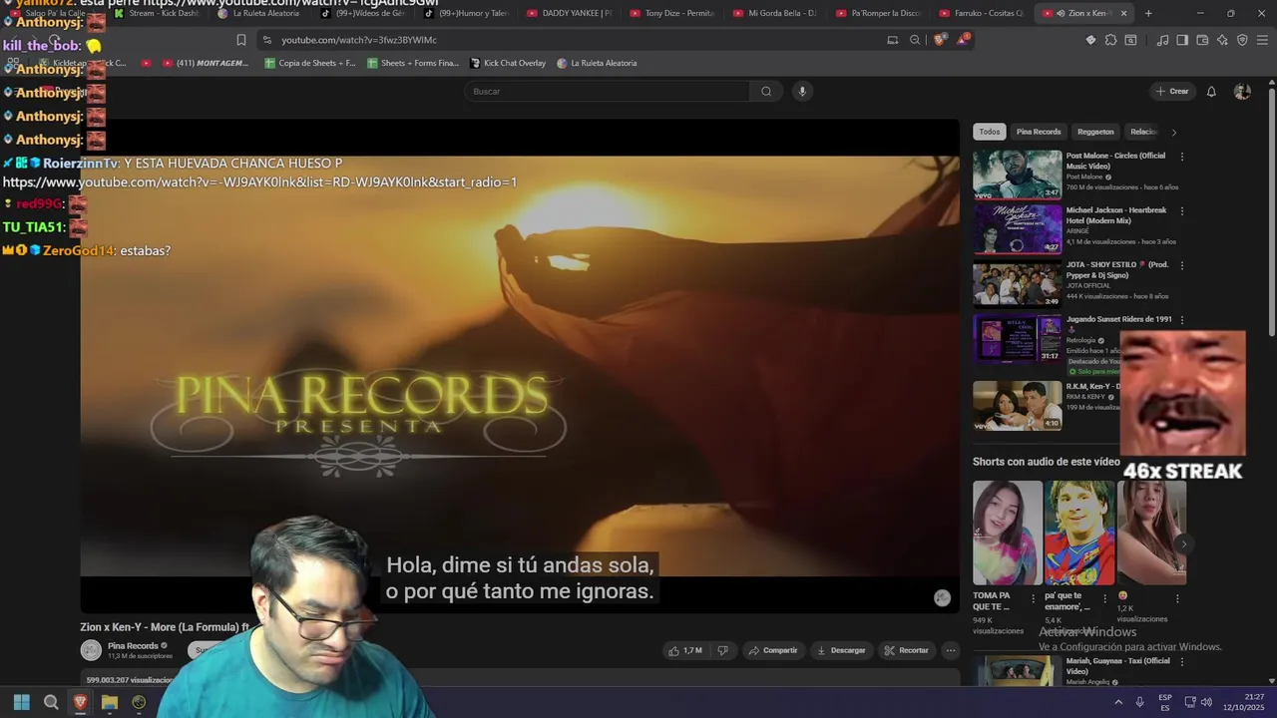Show next Shorts with the arrow button

point(1183,543)
